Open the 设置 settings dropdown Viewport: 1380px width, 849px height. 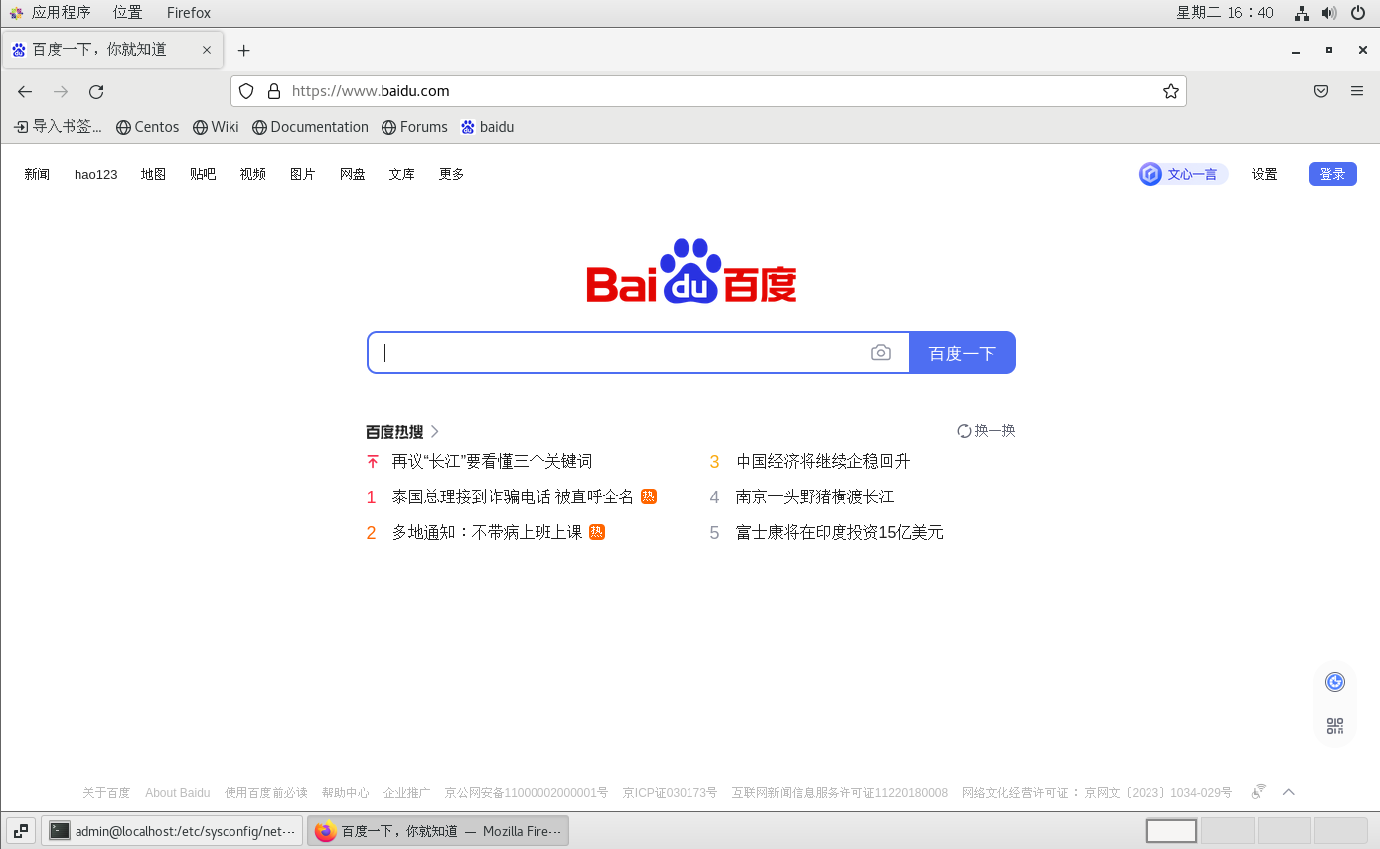[1264, 174]
